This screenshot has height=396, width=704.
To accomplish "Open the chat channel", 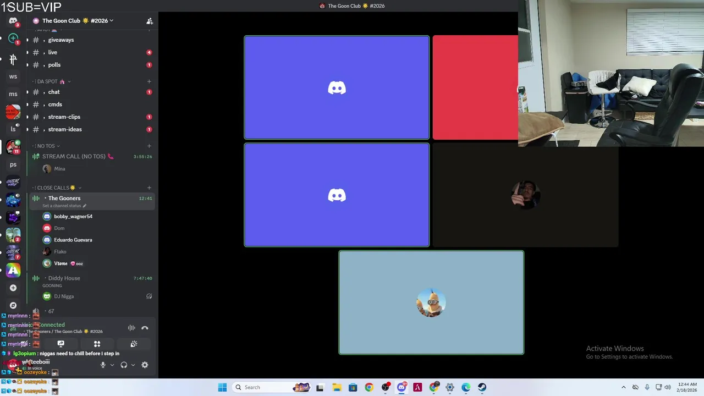I will [x=92, y=92].
